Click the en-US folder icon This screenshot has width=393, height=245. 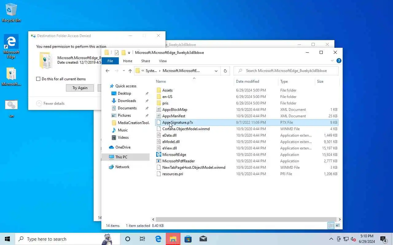(x=159, y=97)
